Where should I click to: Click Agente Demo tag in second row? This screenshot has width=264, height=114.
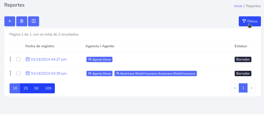[x=100, y=74]
